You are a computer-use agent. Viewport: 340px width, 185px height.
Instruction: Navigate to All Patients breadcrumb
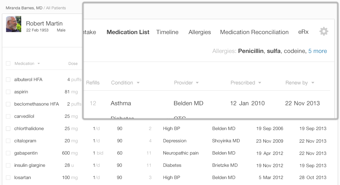click(x=56, y=8)
